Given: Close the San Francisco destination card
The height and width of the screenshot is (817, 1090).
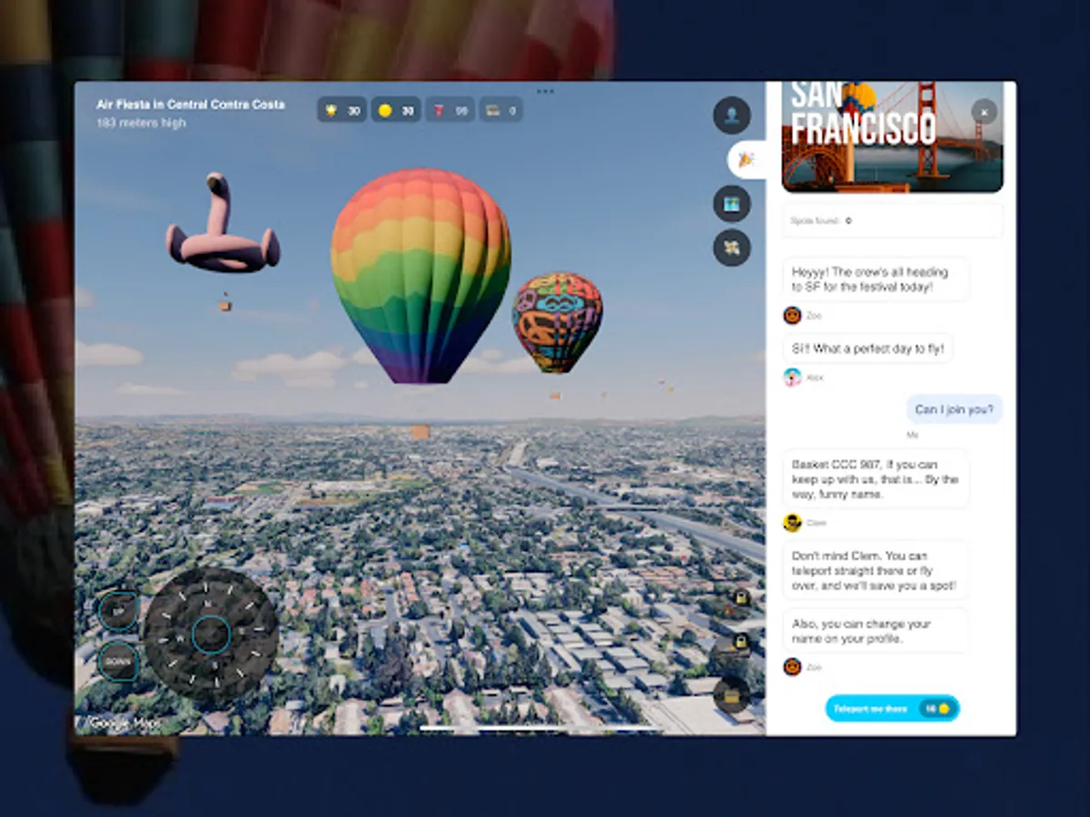Looking at the screenshot, I should [x=984, y=111].
